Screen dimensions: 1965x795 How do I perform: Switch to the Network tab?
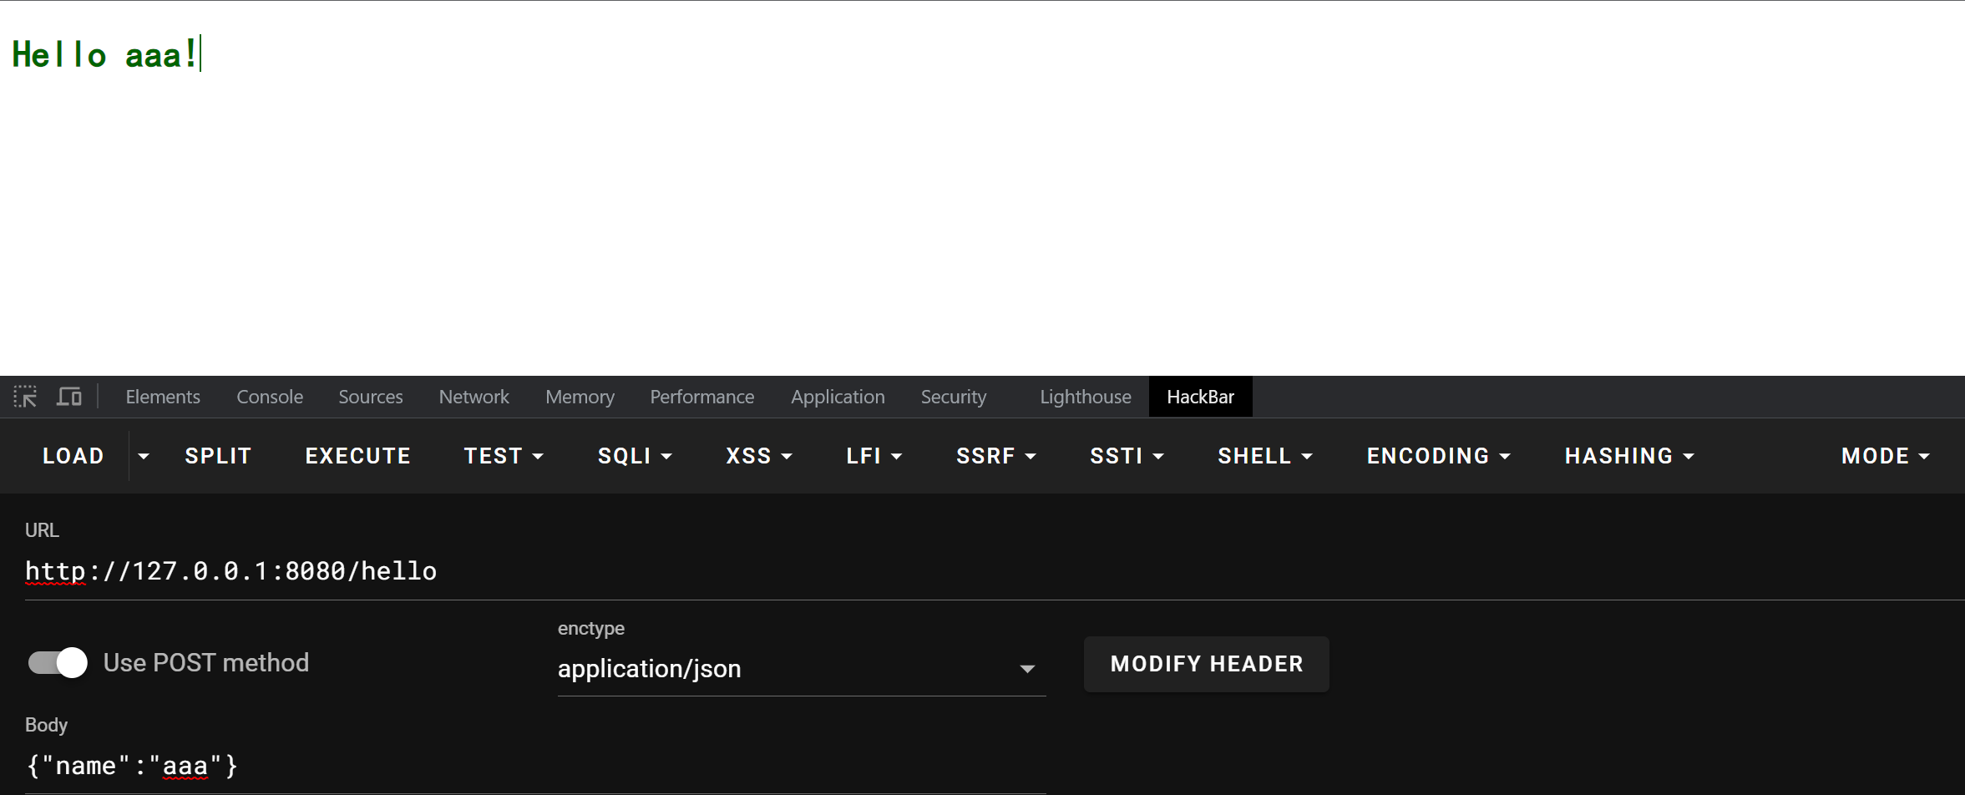474,396
